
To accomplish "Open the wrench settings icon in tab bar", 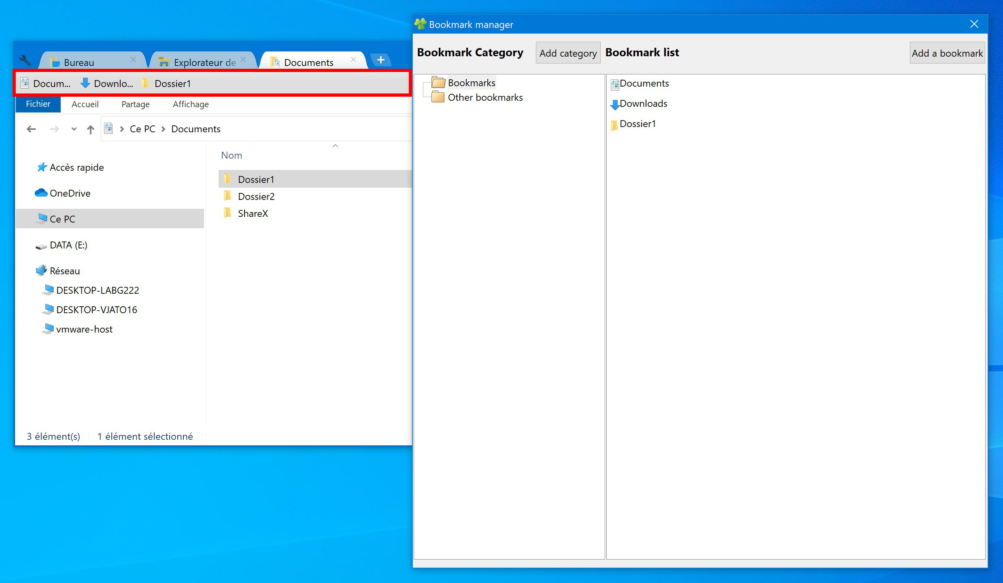I will [25, 61].
